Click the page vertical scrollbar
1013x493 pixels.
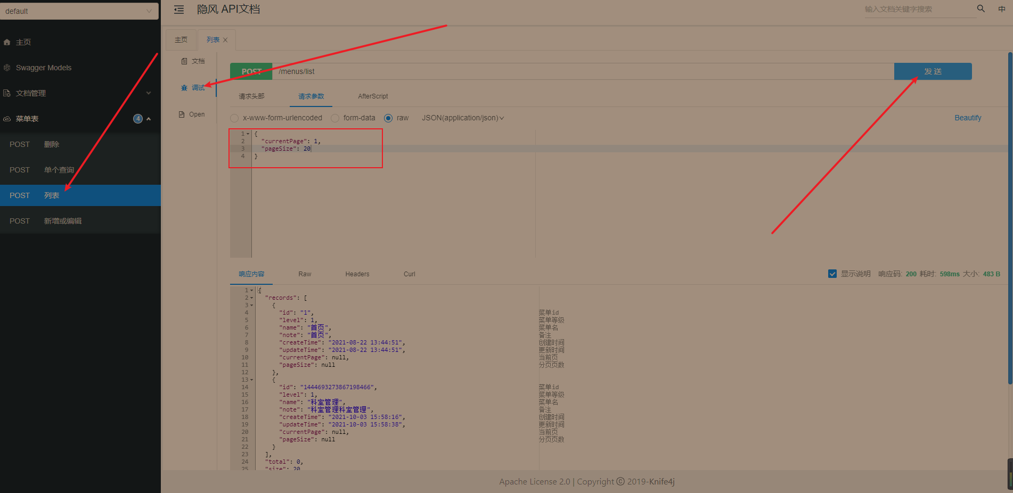tap(1010, 218)
